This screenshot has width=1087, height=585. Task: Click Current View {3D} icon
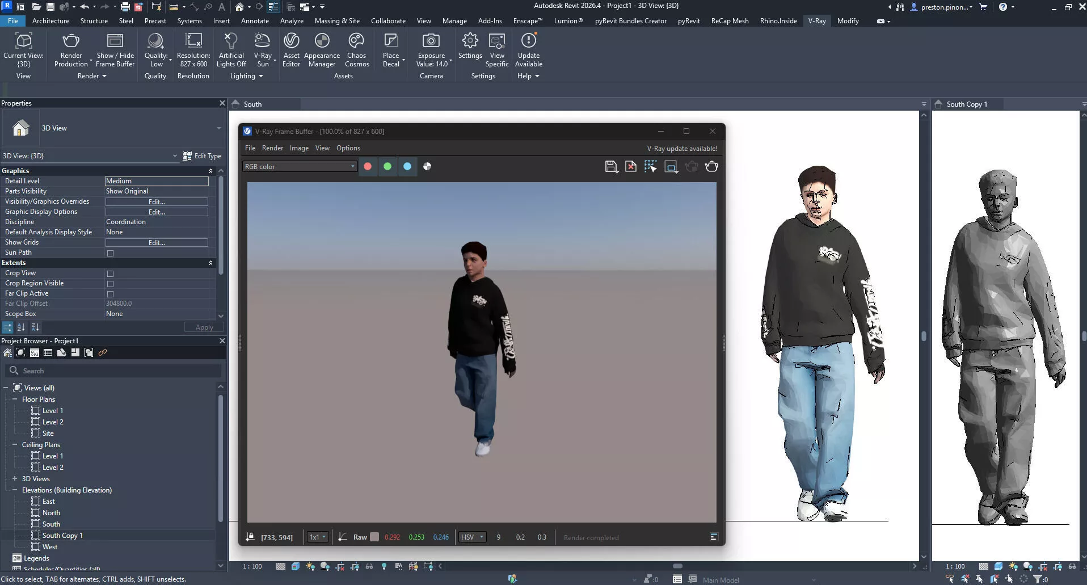pos(23,41)
